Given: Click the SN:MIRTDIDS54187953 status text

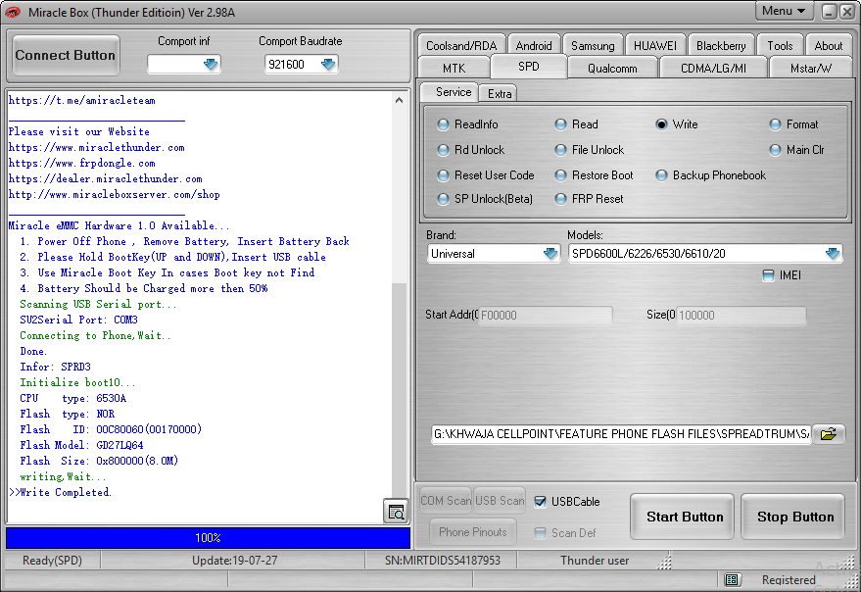Looking at the screenshot, I should pyautogui.click(x=442, y=560).
